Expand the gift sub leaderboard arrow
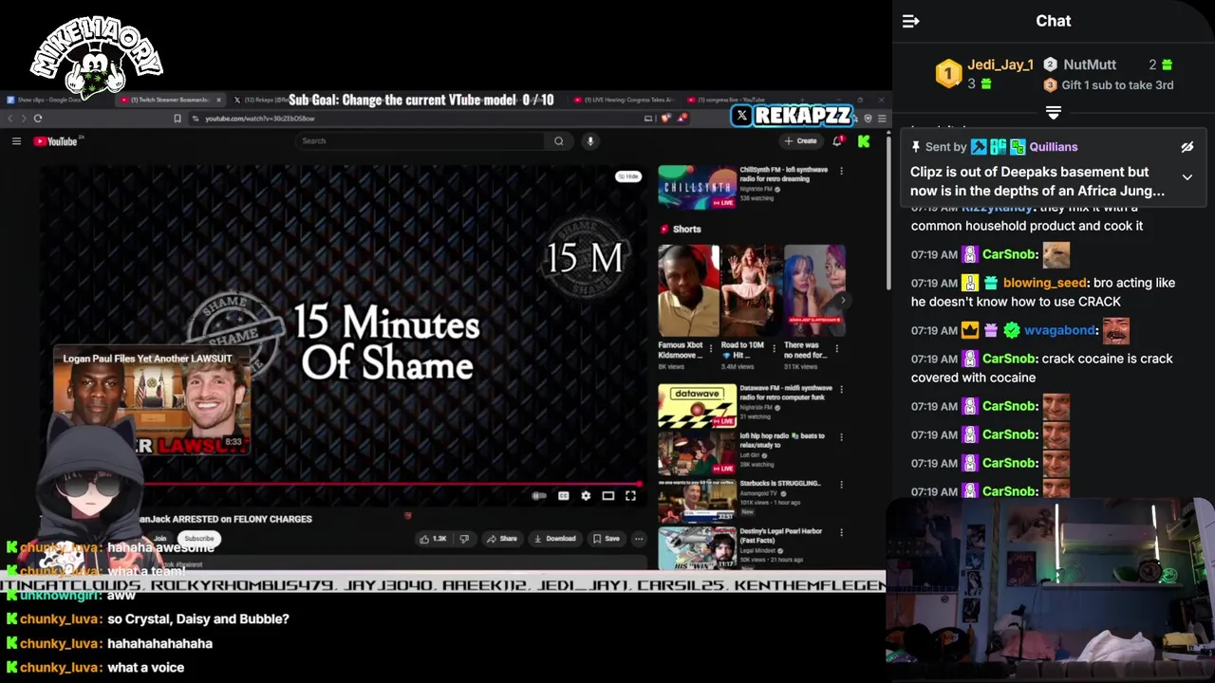The width and height of the screenshot is (1215, 683). click(x=1053, y=113)
